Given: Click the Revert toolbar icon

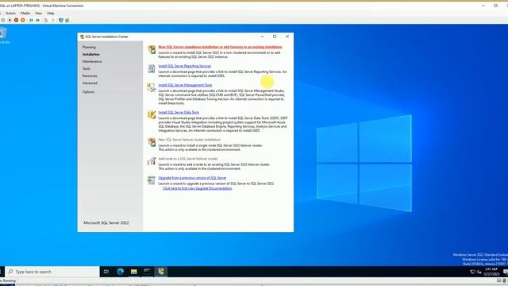Looking at the screenshot, I should (52, 20).
